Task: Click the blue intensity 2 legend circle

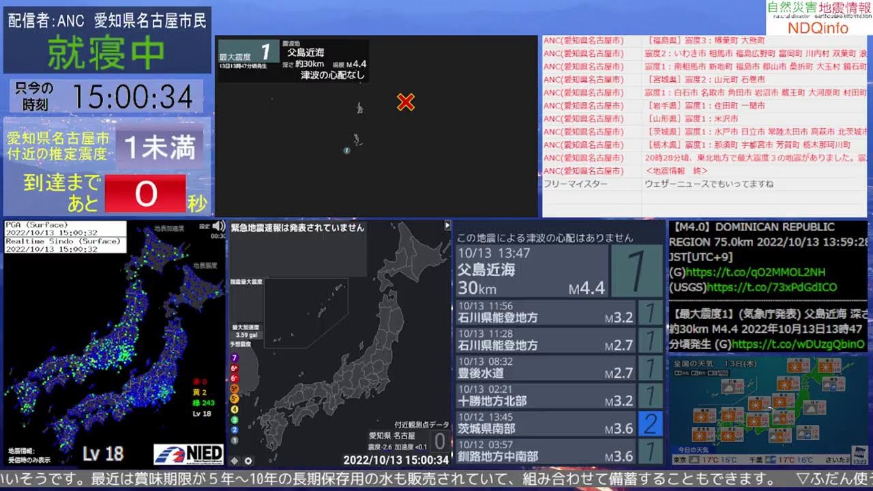Action: tap(235, 430)
